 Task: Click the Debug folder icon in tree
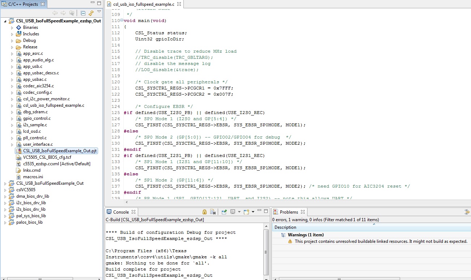[18, 40]
